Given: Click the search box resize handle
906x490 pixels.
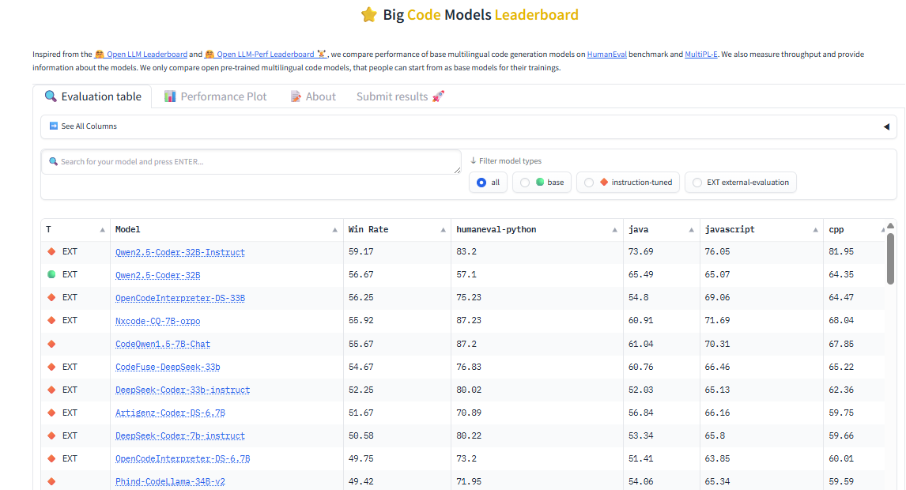Looking at the screenshot, I should [x=457, y=170].
